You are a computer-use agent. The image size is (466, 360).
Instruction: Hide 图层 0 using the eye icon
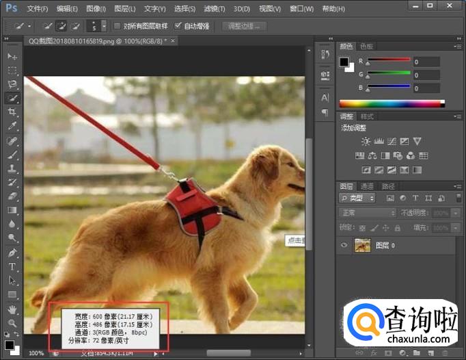[344, 245]
